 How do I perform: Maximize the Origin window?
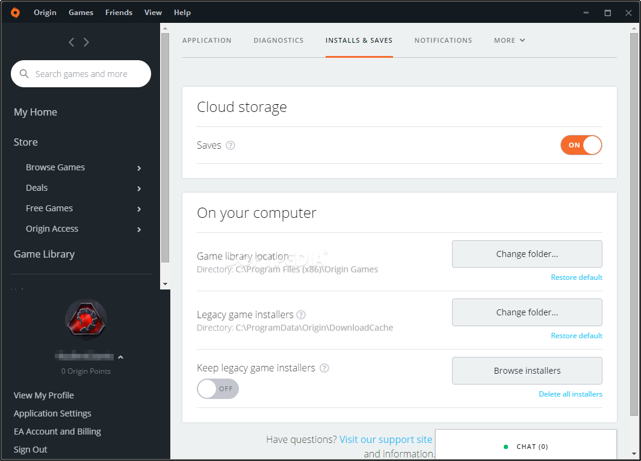[608, 13]
